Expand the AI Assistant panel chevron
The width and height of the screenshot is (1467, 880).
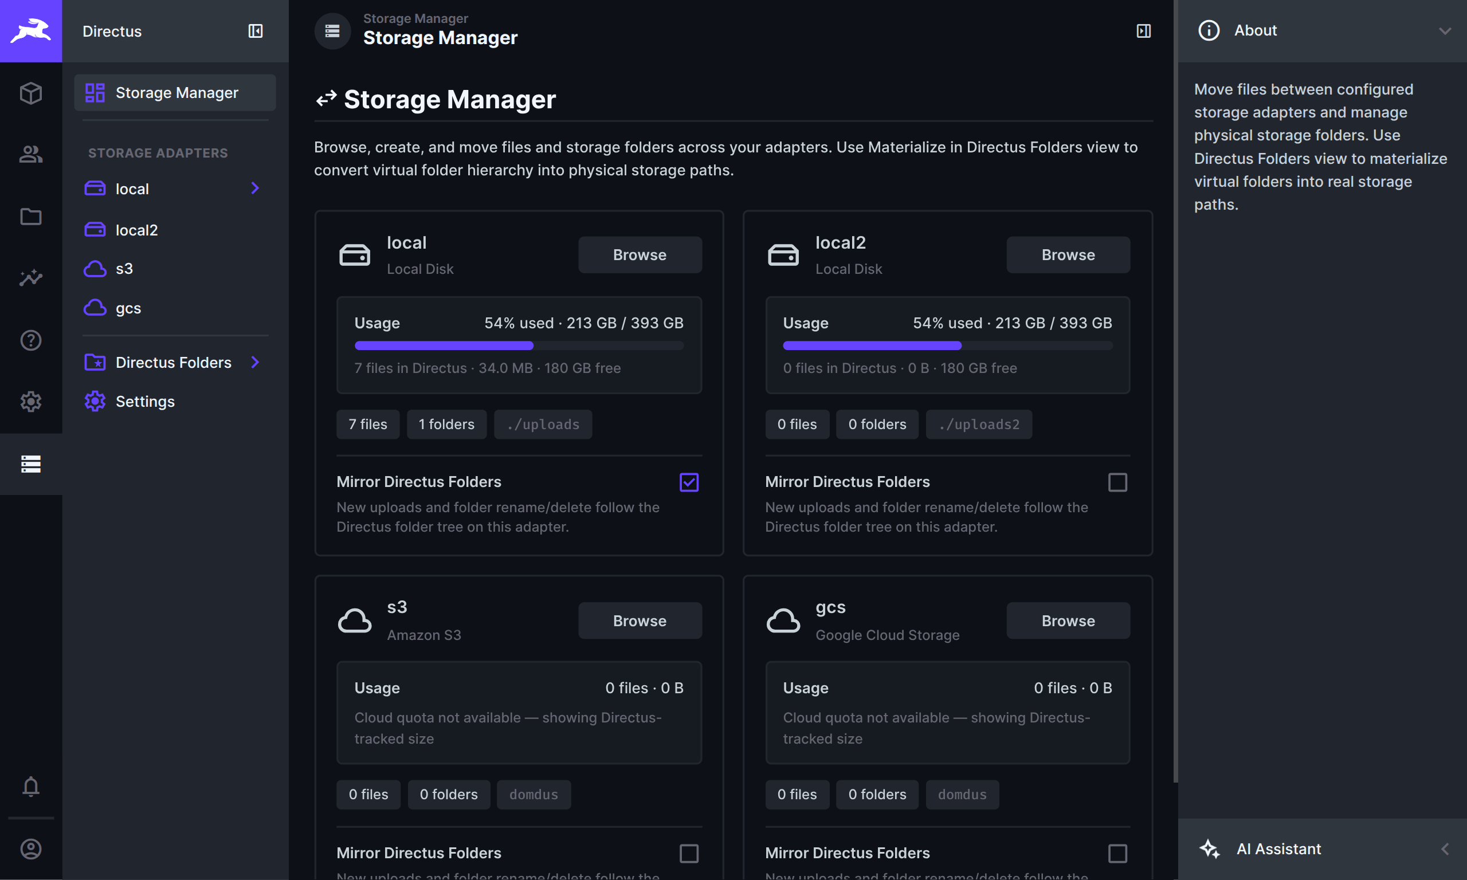[x=1445, y=849]
